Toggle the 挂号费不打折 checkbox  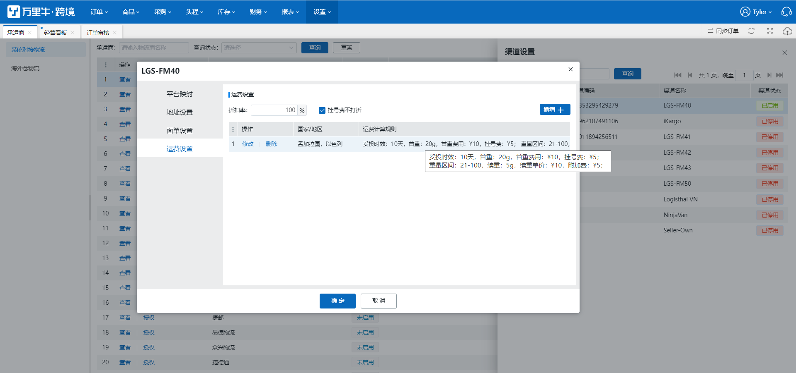click(322, 110)
